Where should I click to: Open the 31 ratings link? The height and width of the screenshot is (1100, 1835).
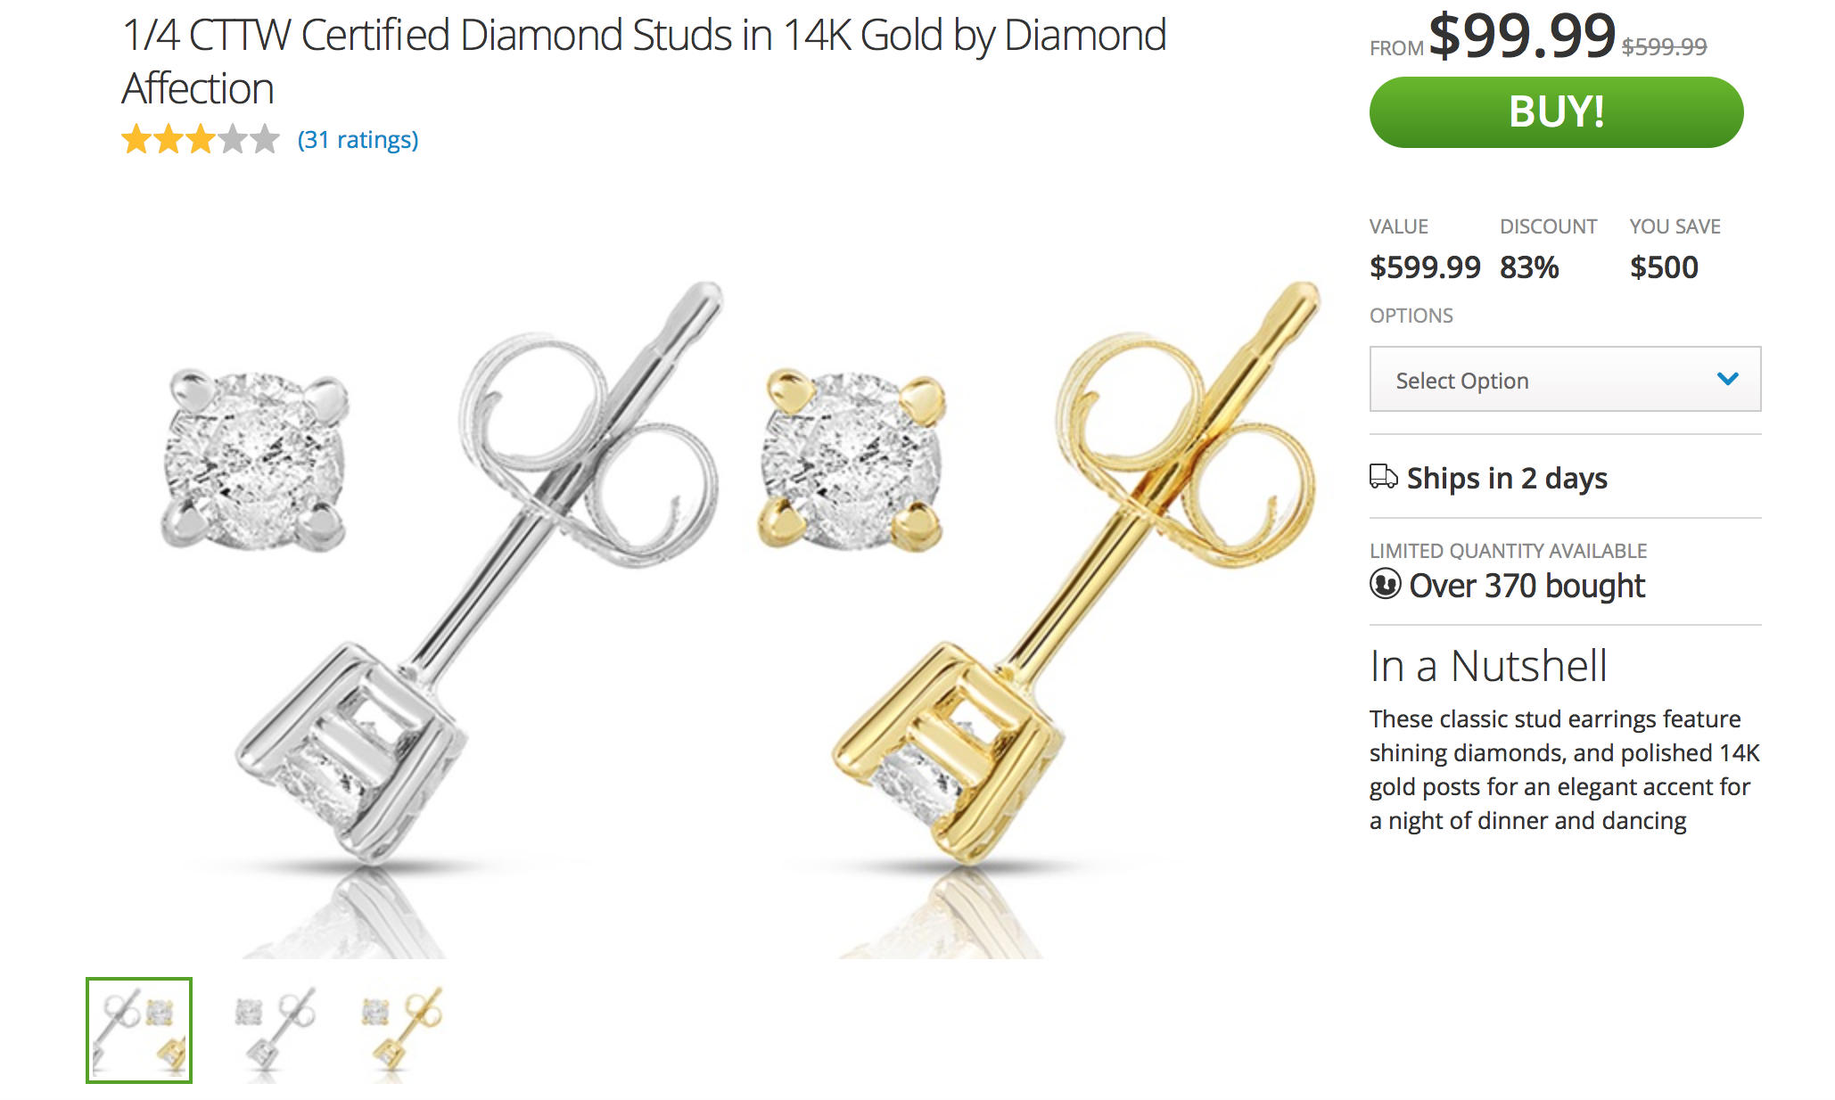[x=358, y=140]
